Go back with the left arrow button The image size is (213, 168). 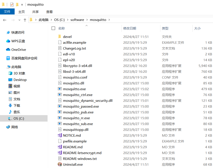point(5,20)
